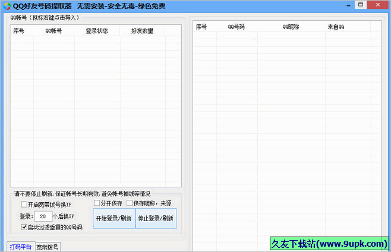Switch to the 打码平台 tab
The width and height of the screenshot is (391, 252).
tap(21, 247)
